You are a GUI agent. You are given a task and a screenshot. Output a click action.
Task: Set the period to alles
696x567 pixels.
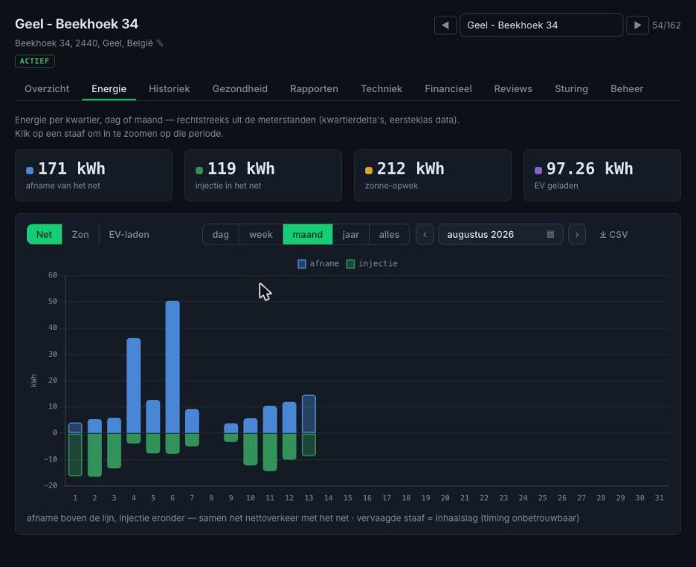pos(389,234)
